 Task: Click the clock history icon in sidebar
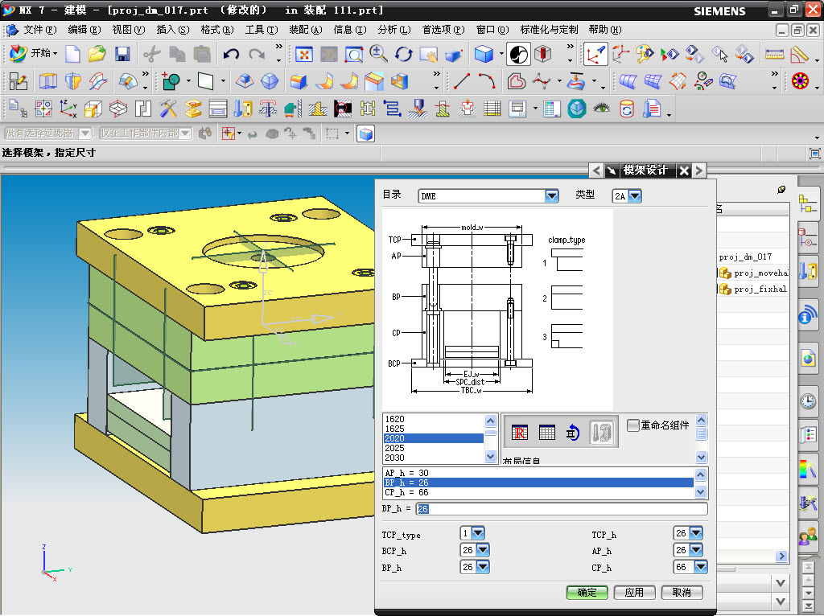pyautogui.click(x=808, y=401)
